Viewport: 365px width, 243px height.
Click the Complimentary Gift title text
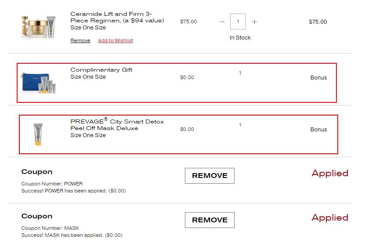(x=101, y=70)
